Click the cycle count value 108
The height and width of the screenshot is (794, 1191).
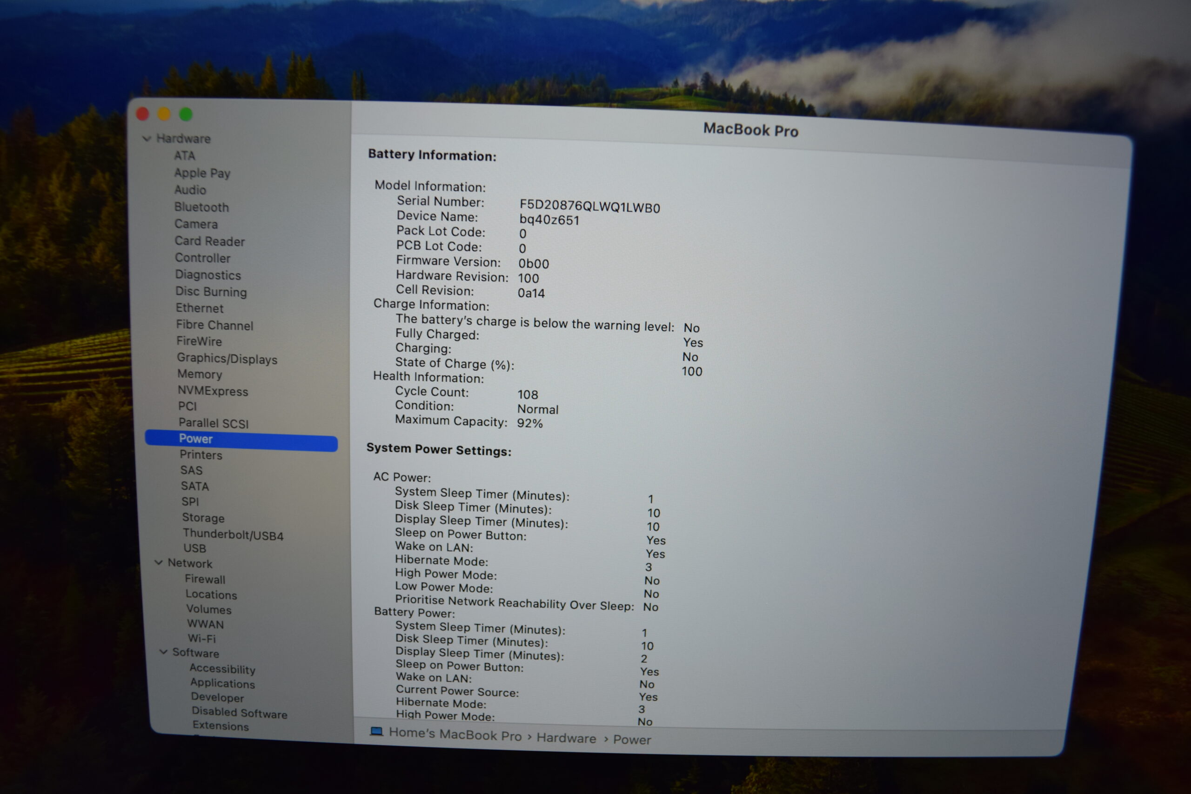[527, 394]
